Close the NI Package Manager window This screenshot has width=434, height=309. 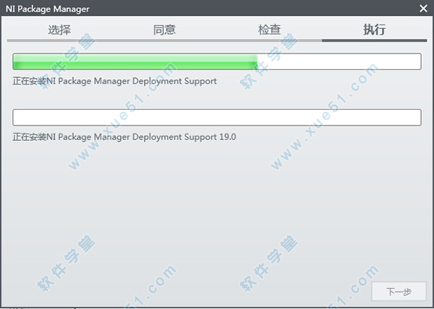(x=423, y=9)
